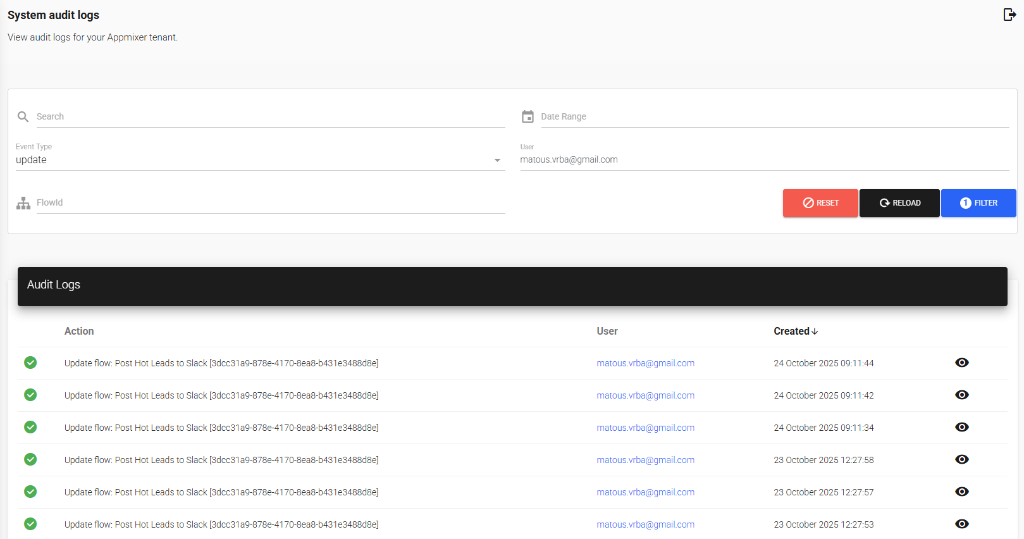Open eye icon for the 09:11:34 entry
The width and height of the screenshot is (1024, 539).
point(961,427)
